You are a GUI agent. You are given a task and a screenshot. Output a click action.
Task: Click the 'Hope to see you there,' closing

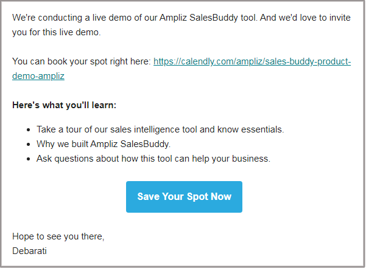pos(58,236)
